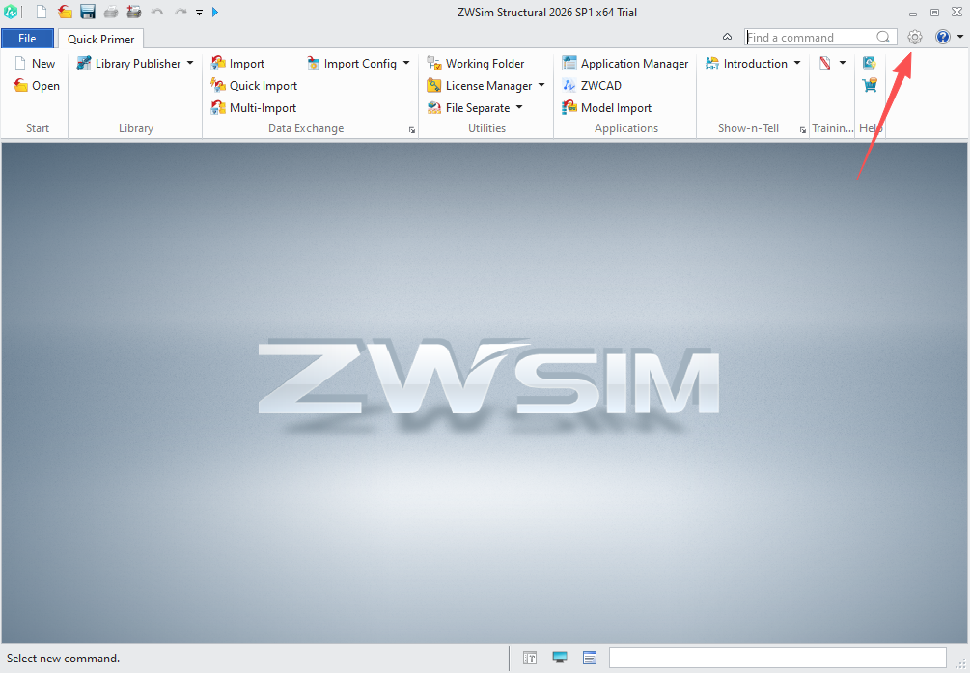Image resolution: width=971 pixels, height=673 pixels.
Task: Open the File menu
Action: [x=27, y=39]
